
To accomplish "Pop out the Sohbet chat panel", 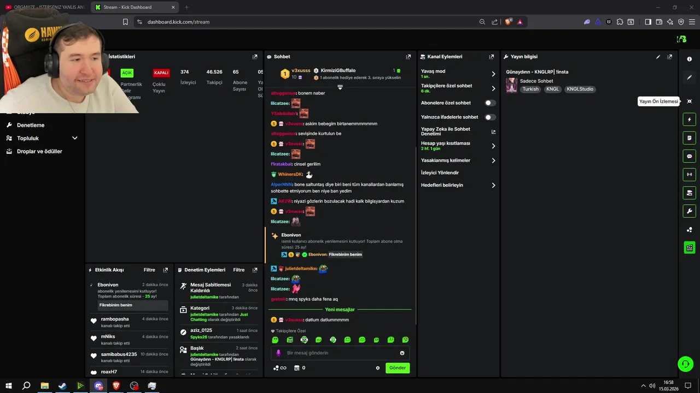I will pos(408,57).
